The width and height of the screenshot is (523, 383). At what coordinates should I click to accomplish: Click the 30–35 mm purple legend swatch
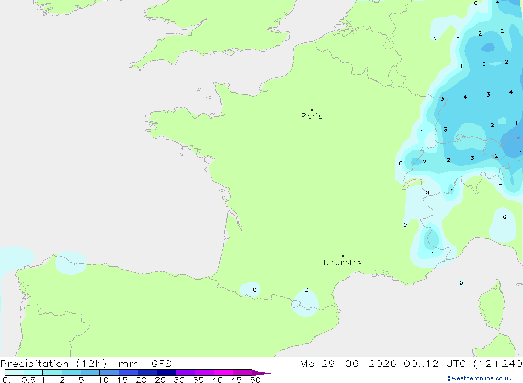pyautogui.click(x=185, y=373)
